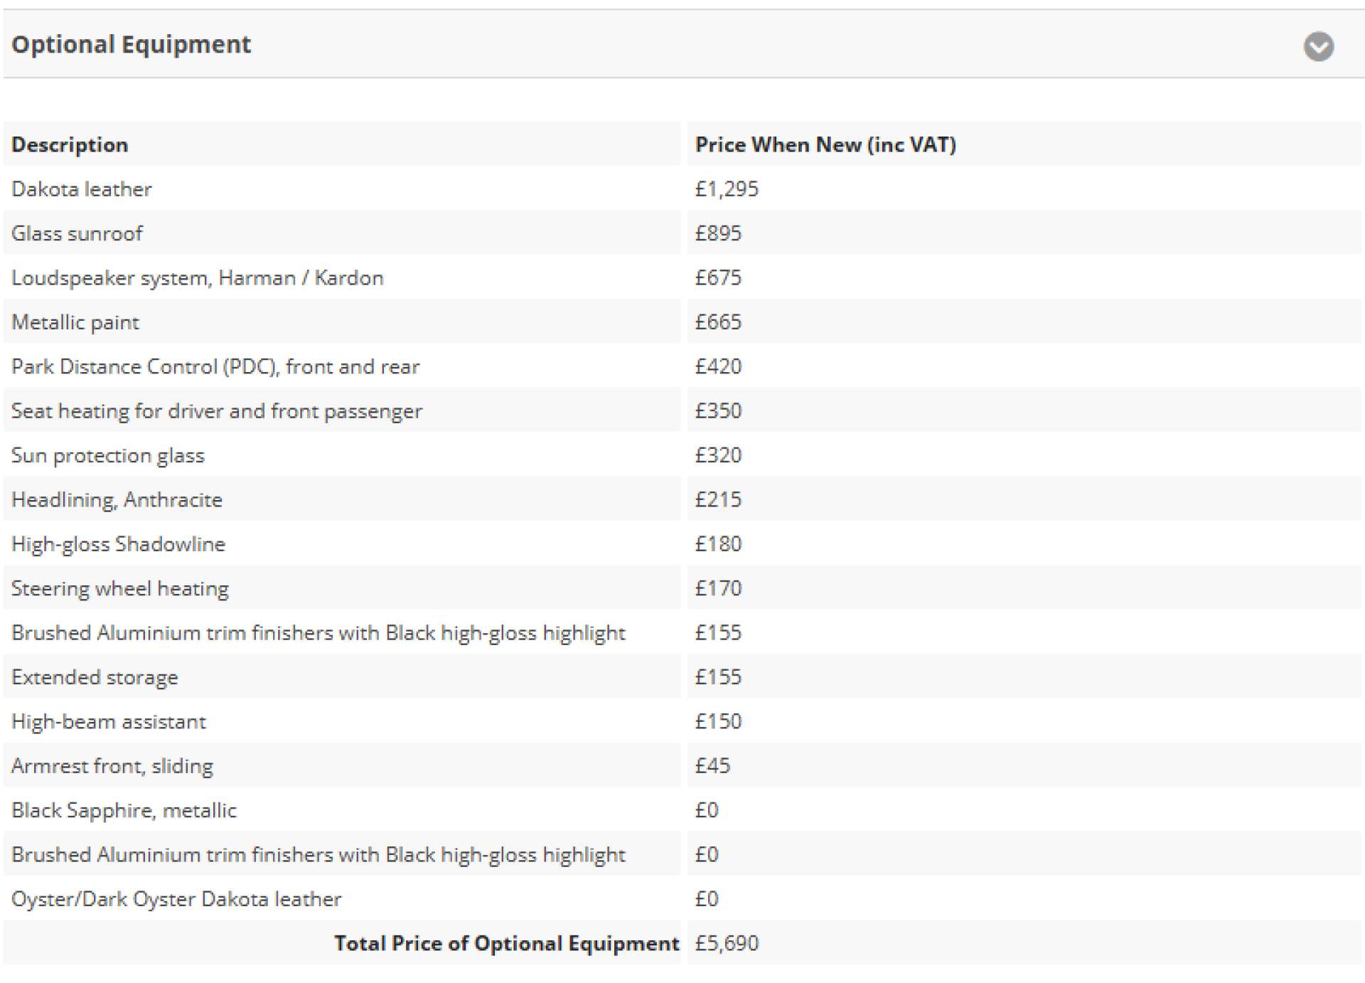This screenshot has width=1365, height=983.
Task: Select Steering wheel heating row
Action: pyautogui.click(x=682, y=588)
